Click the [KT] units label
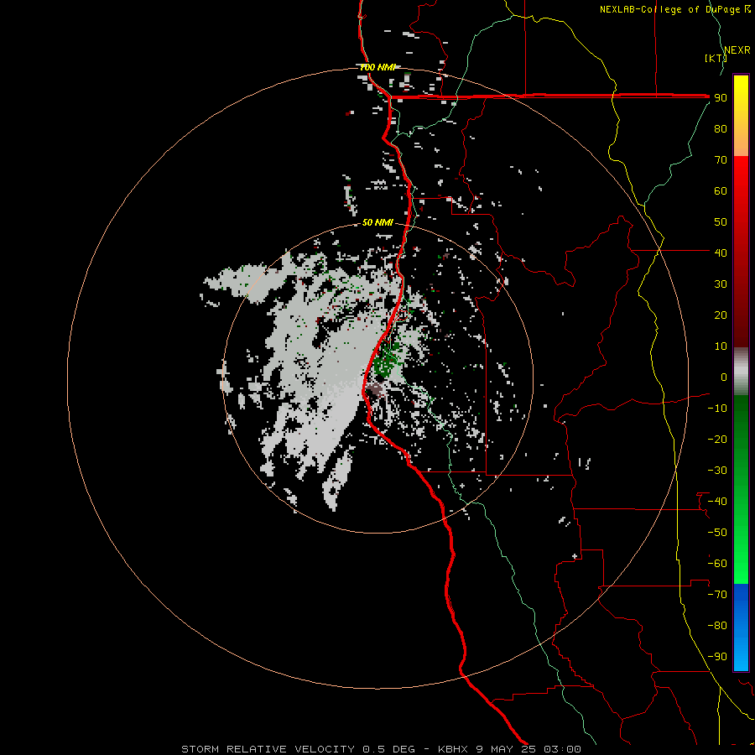 [x=716, y=58]
